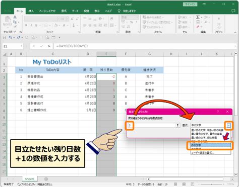Switch to the 挿入 ribbon tab
Viewport: 239px width, 187px height.
[x=31, y=11]
